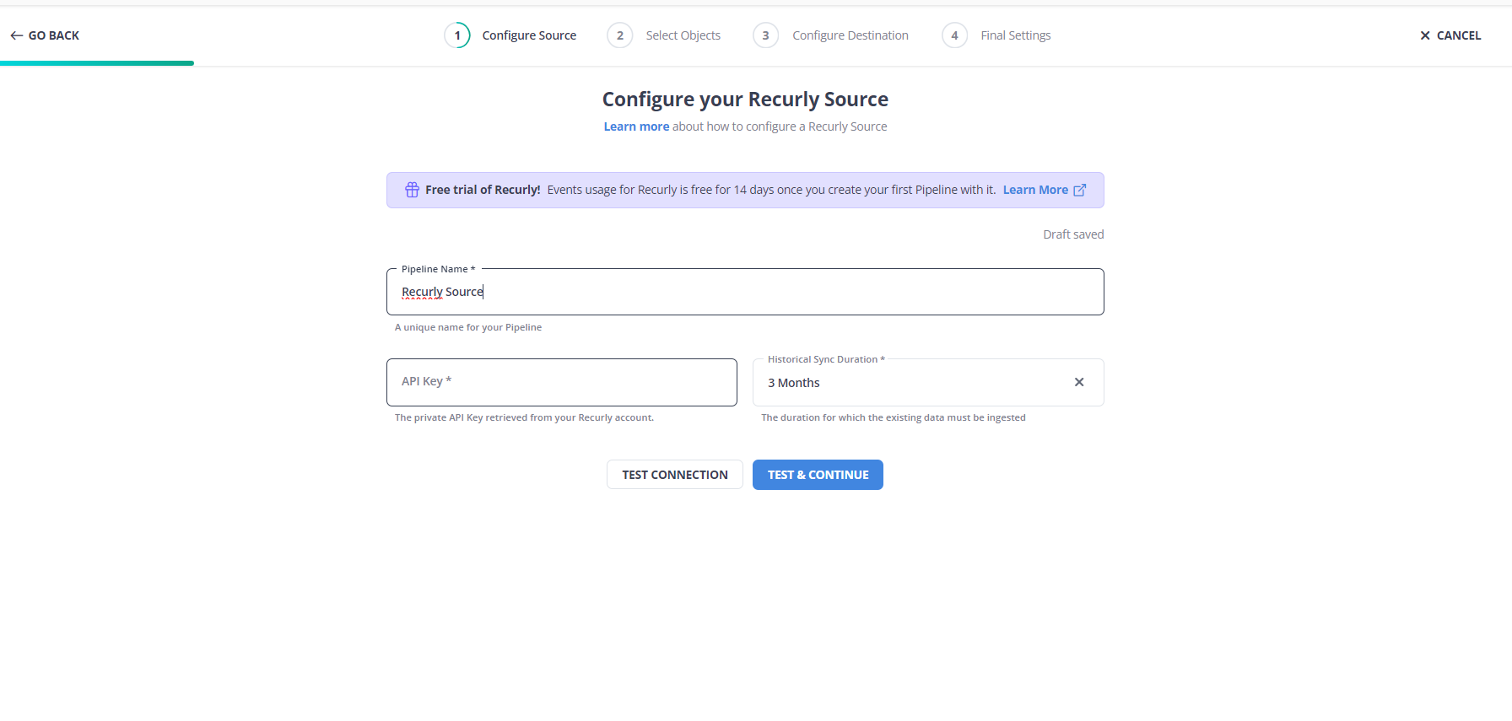Select step 4 circle Final Settings

click(954, 35)
